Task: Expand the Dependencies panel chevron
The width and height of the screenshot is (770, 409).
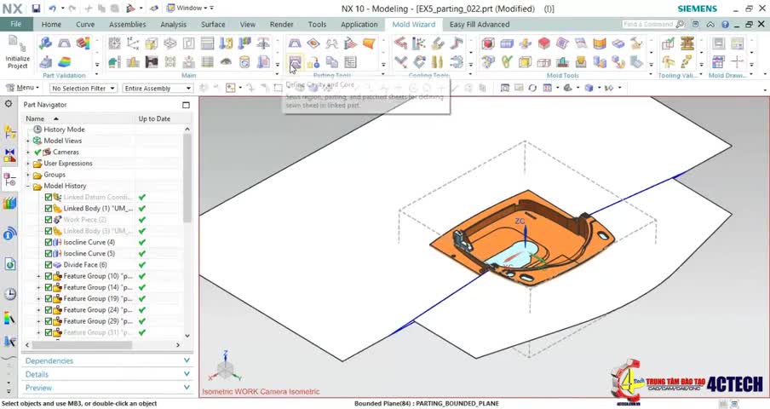Action: (187, 360)
